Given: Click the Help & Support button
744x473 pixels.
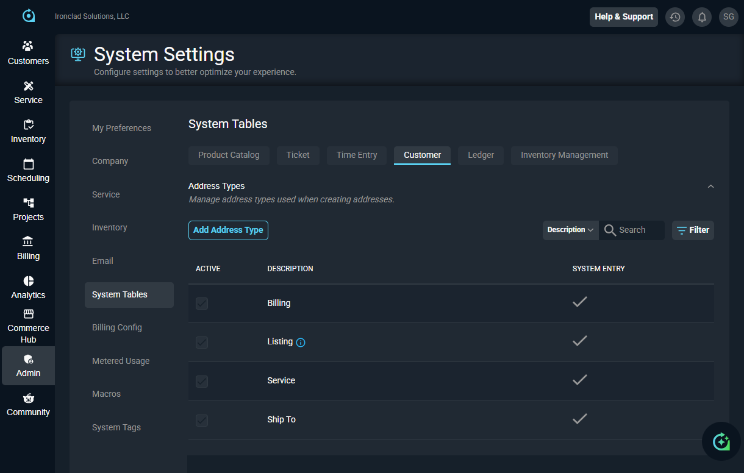Looking at the screenshot, I should click(623, 17).
